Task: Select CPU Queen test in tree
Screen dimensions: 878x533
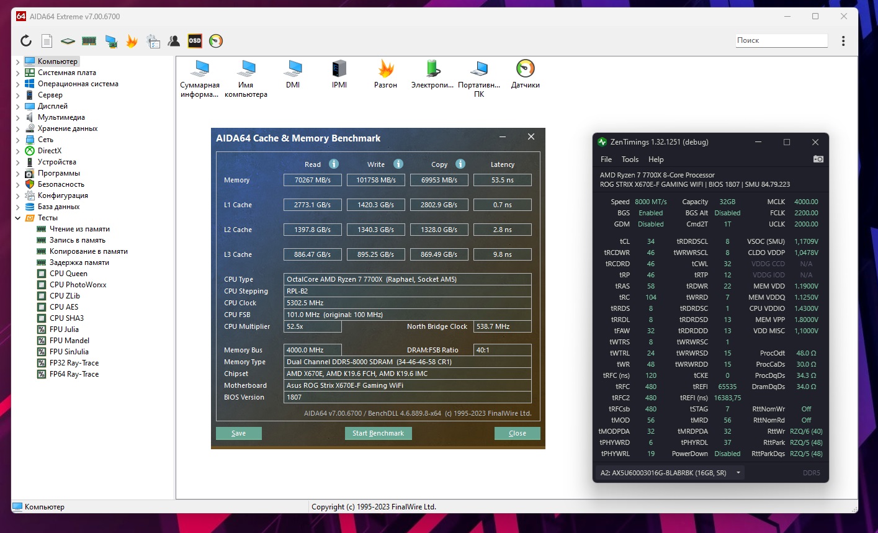Action: tap(68, 274)
